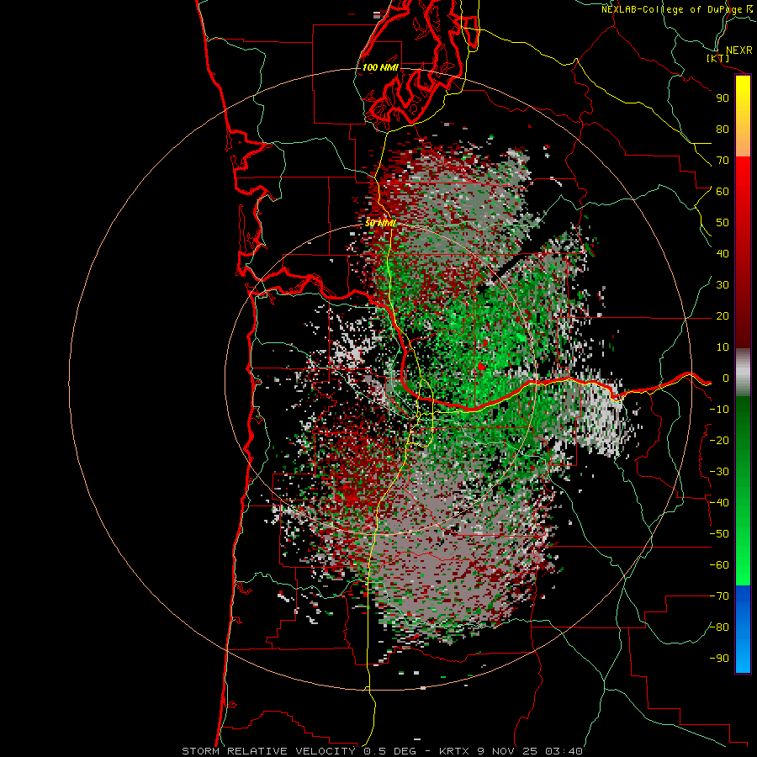Screen dimensions: 757x757
Task: Click the 03:40 timestamp in caption
Action: tap(564, 751)
